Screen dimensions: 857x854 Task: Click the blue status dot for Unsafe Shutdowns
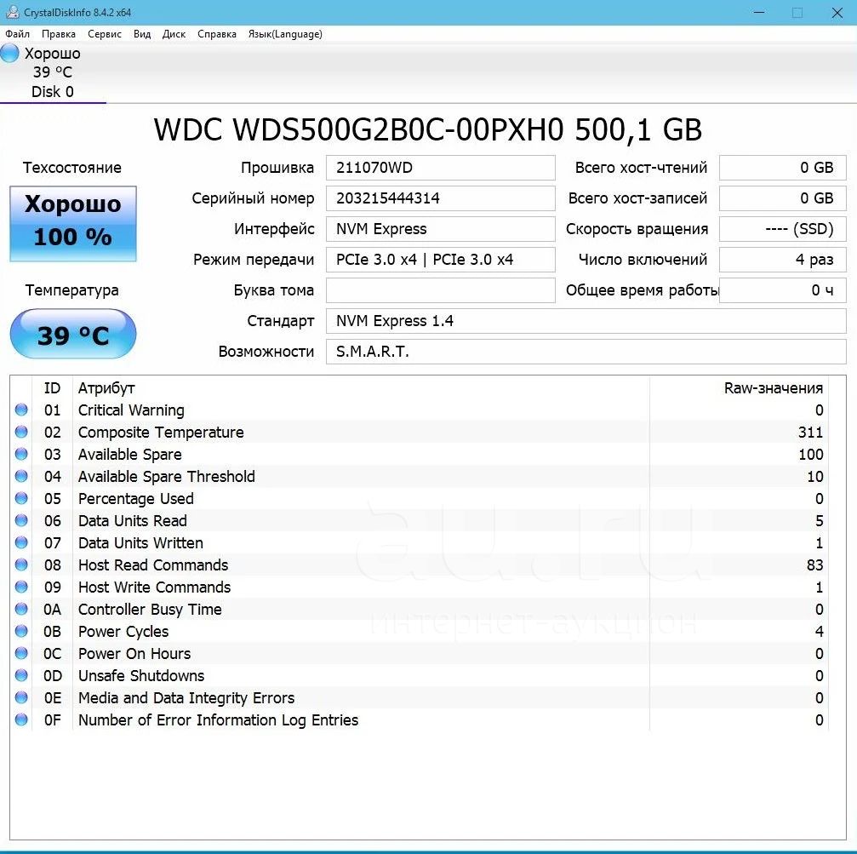pos(21,675)
